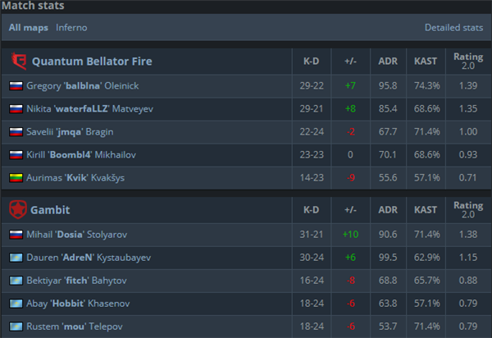Open the Quantum Bellator Fire team page
The height and width of the screenshot is (338, 492).
(x=92, y=62)
